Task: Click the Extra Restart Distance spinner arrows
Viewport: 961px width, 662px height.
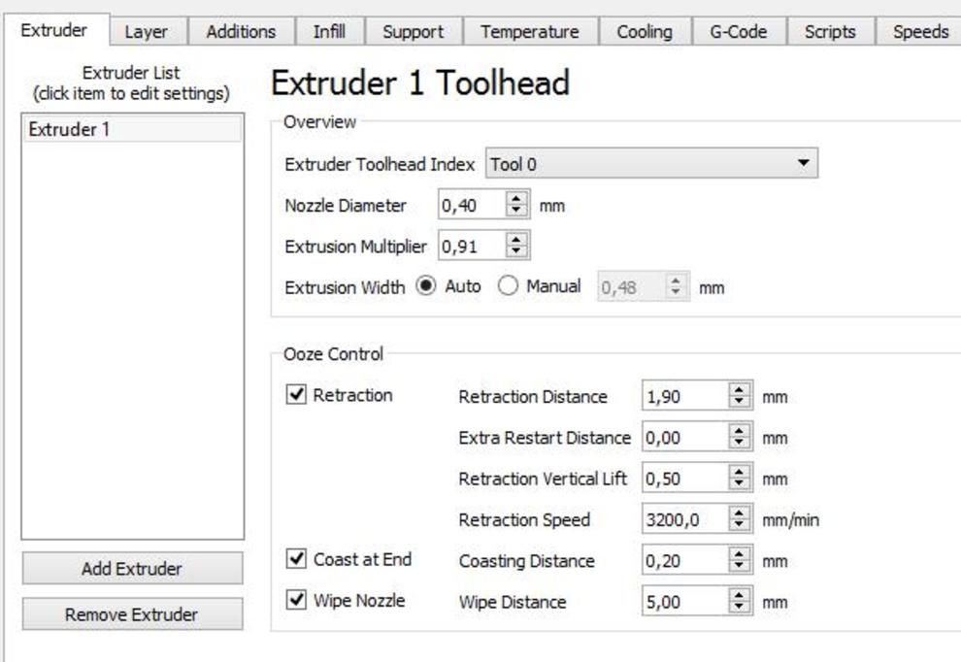Action: point(740,438)
